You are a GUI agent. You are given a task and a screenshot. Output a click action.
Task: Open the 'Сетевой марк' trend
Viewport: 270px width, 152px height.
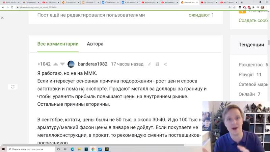click(x=253, y=84)
